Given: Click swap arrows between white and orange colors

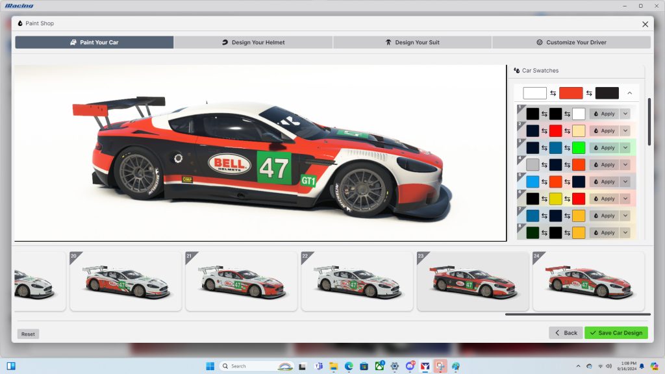Looking at the screenshot, I should pyautogui.click(x=551, y=93).
